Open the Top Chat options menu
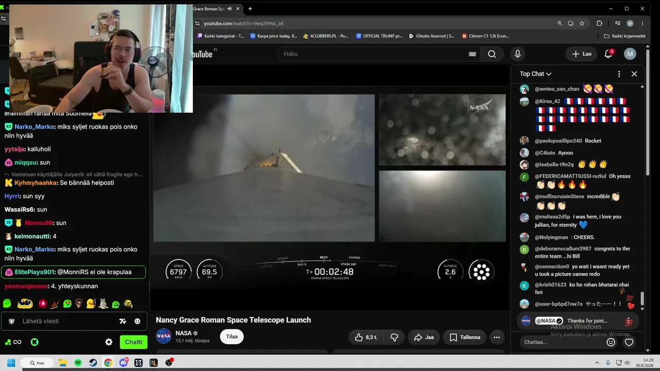Viewport: 660px width, 371px height. tap(619, 74)
